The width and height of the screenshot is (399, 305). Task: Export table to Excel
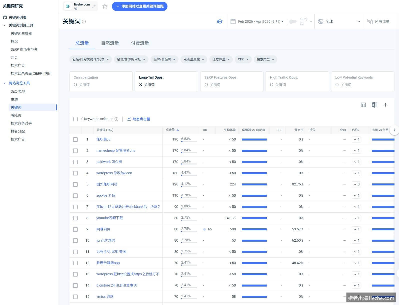point(374,105)
